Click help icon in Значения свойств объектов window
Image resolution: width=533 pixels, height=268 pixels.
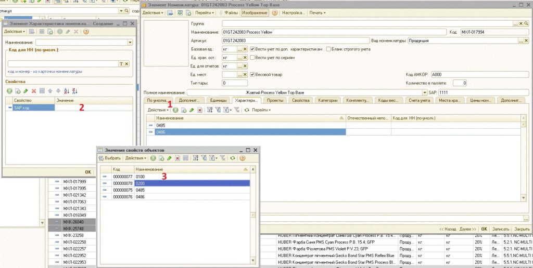tap(242, 158)
